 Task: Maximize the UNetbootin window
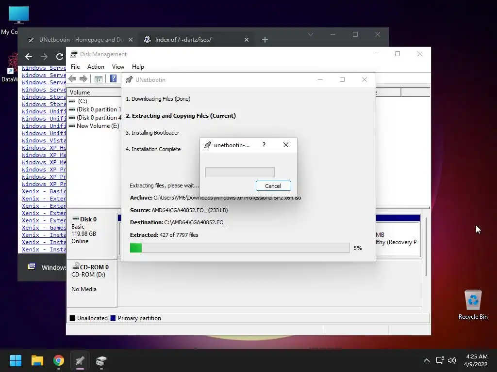point(342,79)
